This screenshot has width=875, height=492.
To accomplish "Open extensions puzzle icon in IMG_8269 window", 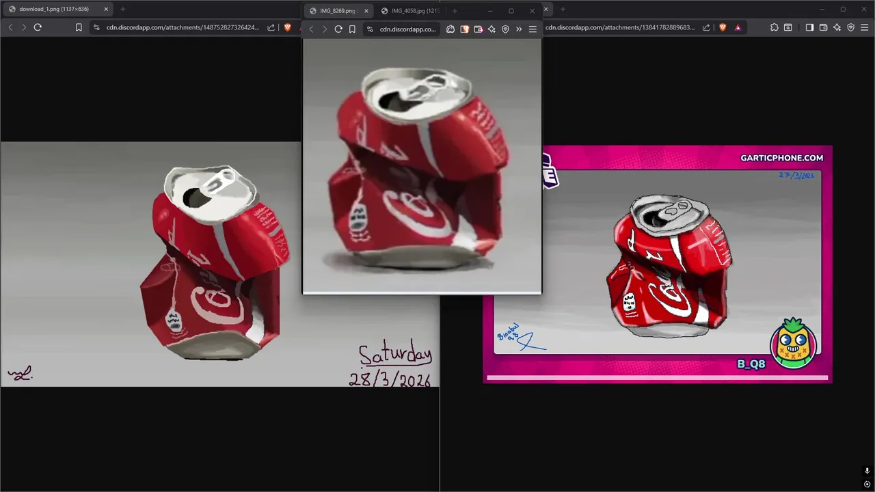I will (450, 29).
